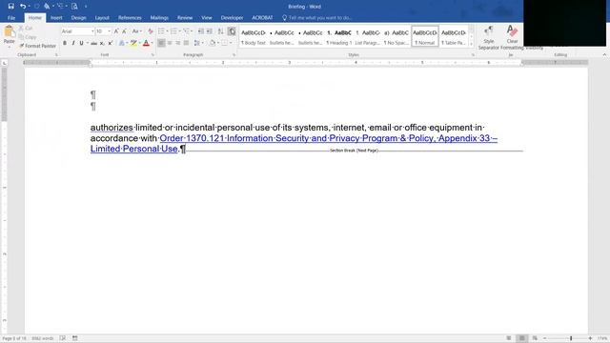Undo the last action
This screenshot has width=610, height=343.
coord(23,7)
